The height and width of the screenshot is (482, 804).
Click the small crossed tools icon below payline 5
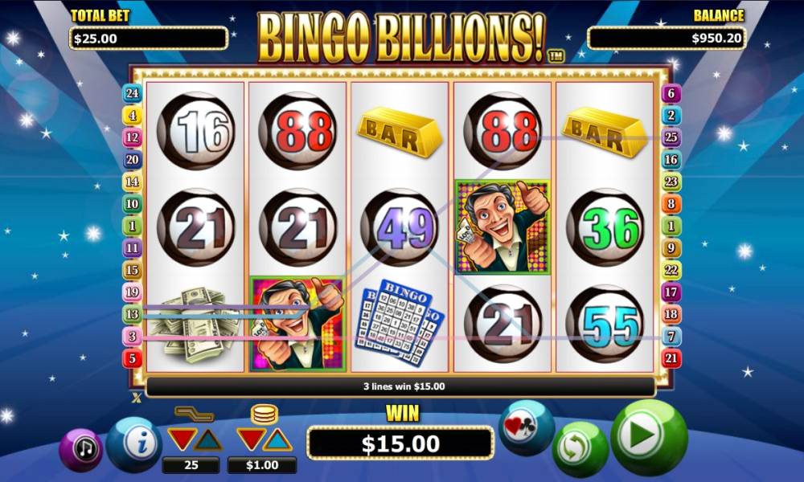[x=137, y=398]
